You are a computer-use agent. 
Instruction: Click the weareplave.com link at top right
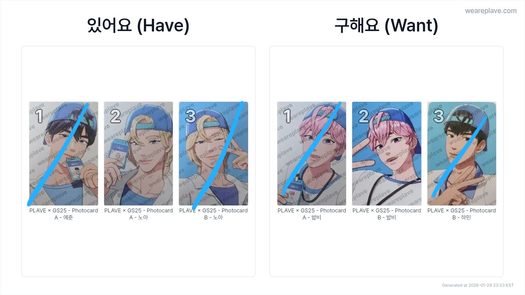coord(490,11)
